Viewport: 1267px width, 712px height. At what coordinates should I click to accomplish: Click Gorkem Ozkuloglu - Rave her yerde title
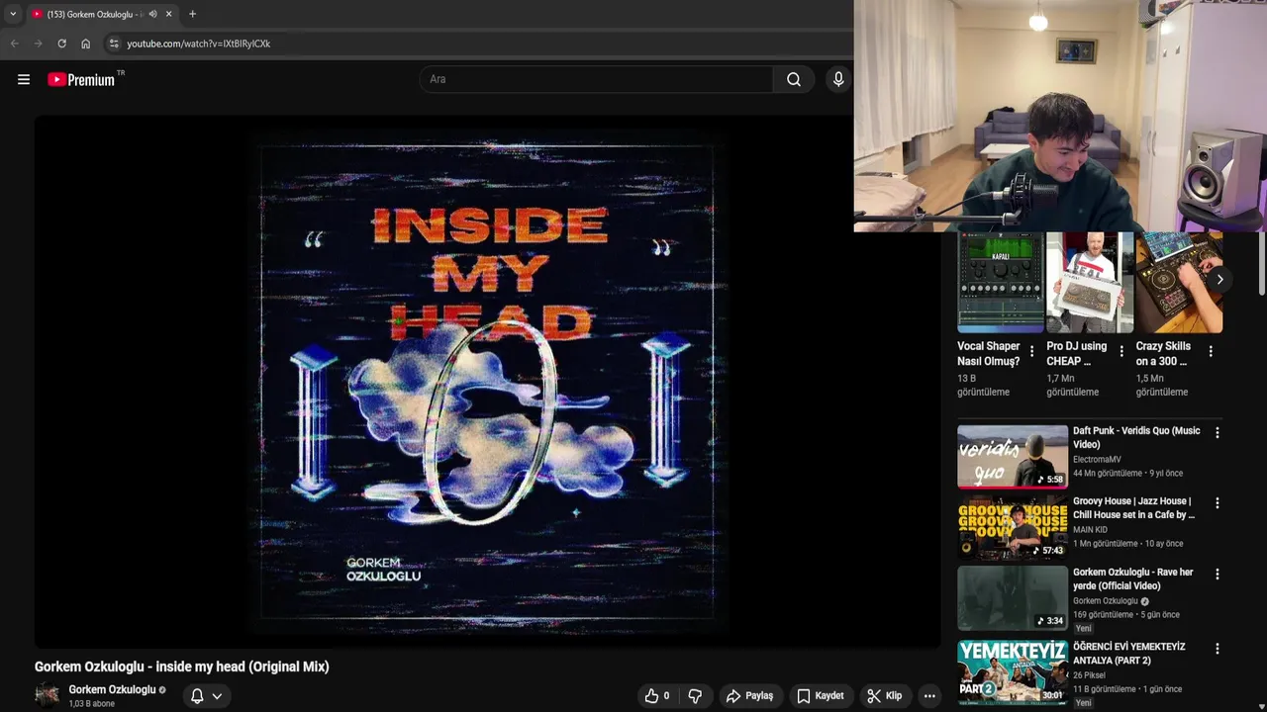(x=1133, y=578)
